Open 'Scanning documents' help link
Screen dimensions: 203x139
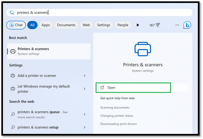tap(115, 107)
